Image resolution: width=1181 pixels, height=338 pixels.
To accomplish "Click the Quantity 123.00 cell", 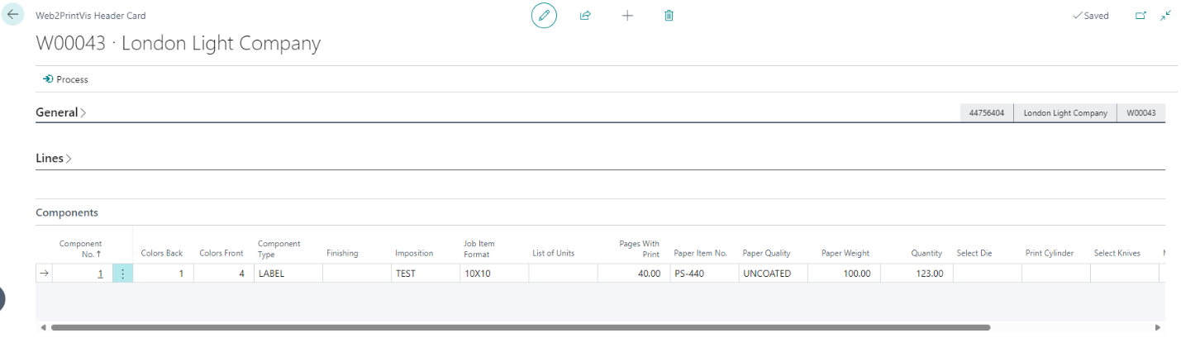I will click(x=916, y=274).
